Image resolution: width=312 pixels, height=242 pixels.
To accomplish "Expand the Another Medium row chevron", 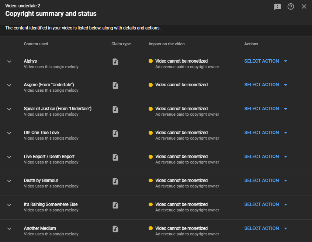I will tap(9, 229).
